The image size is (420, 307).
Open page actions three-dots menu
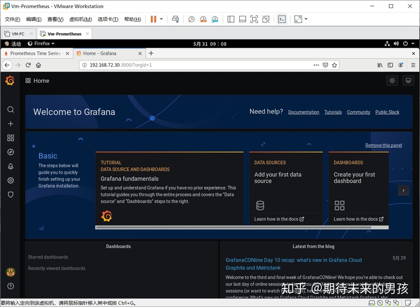point(316,65)
